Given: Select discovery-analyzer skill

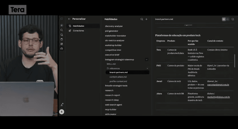Looking at the screenshot, I should click(x=114, y=26).
